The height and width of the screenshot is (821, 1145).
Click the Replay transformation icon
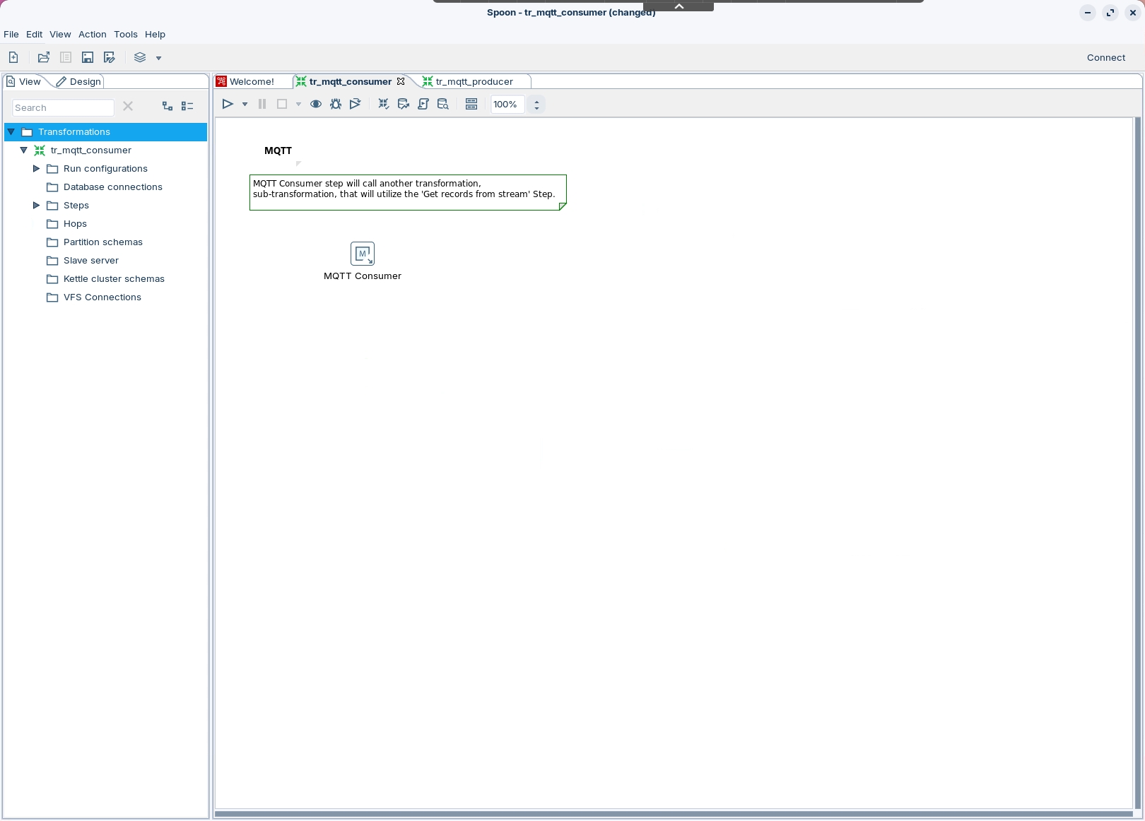pyautogui.click(x=356, y=105)
